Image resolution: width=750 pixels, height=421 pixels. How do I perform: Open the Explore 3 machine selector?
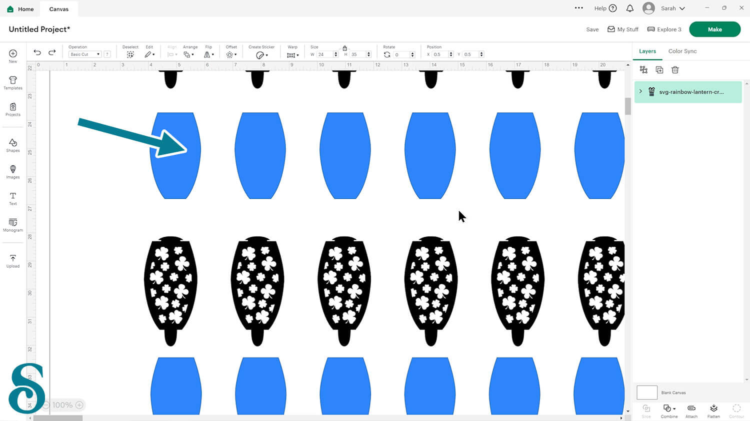click(x=664, y=29)
